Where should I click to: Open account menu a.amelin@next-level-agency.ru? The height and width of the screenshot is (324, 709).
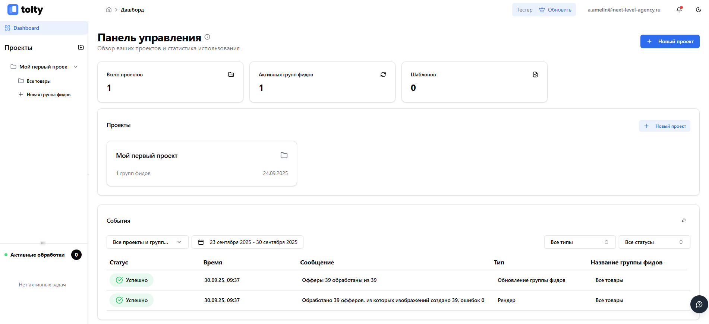(624, 10)
